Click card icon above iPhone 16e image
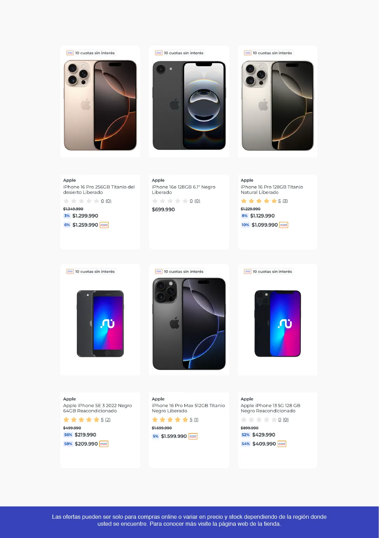The width and height of the screenshot is (379, 538). (x=159, y=53)
